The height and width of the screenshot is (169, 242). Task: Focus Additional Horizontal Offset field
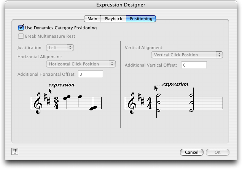(91, 74)
